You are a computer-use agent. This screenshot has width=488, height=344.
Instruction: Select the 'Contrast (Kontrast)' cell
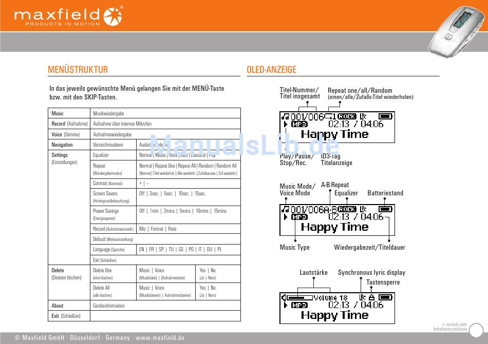tap(114, 184)
